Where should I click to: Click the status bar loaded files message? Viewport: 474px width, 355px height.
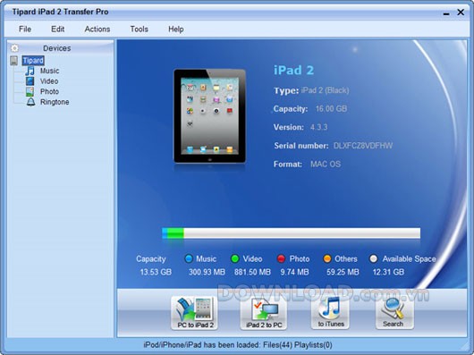(238, 345)
